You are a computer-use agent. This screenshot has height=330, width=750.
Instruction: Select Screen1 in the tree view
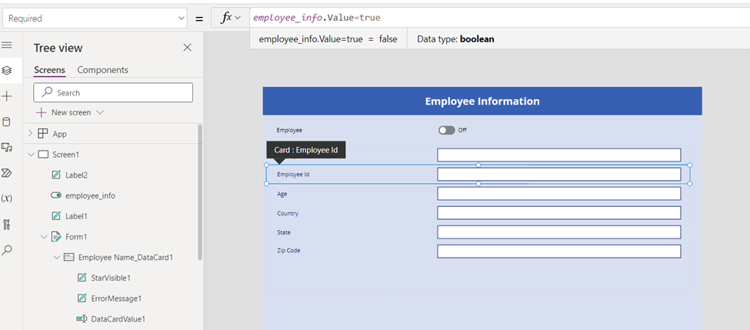coord(65,155)
